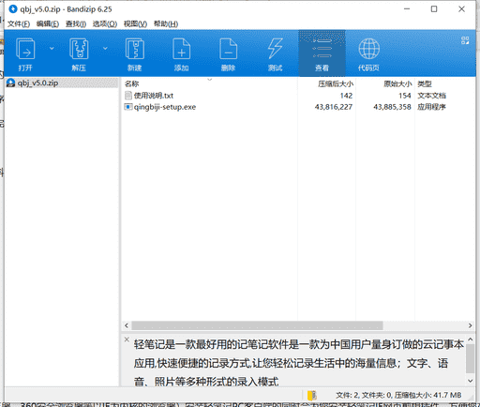The width and height of the screenshot is (480, 407).
Task: Click the archive icon in status bar
Action: coord(312,395)
